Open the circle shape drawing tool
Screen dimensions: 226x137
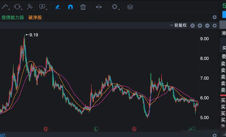coord(17,7)
